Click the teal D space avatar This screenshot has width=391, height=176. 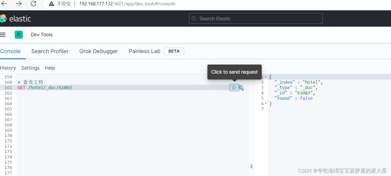pos(18,34)
